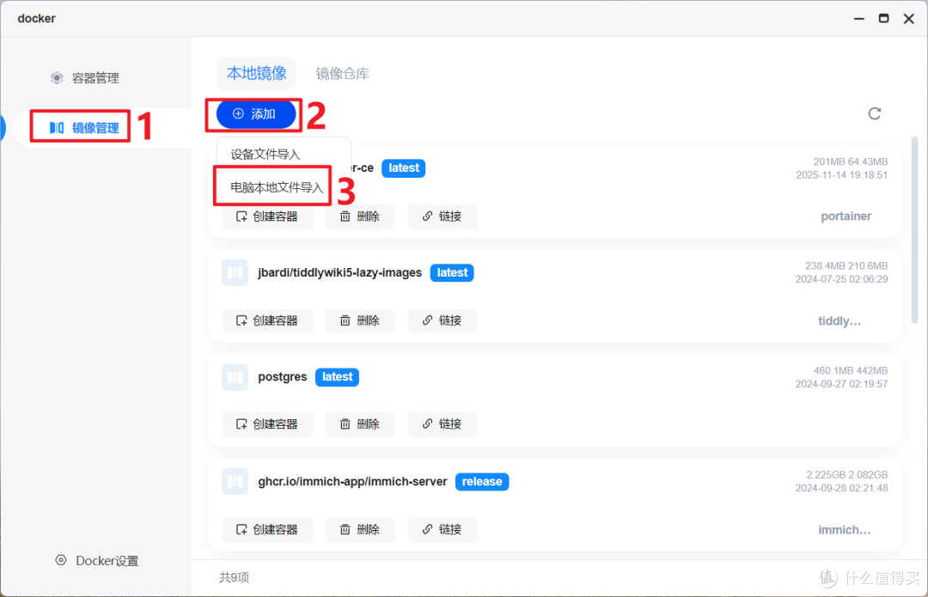The width and height of the screenshot is (928, 597).
Task: Click the Docker设置 gear icon
Action: [x=61, y=560]
